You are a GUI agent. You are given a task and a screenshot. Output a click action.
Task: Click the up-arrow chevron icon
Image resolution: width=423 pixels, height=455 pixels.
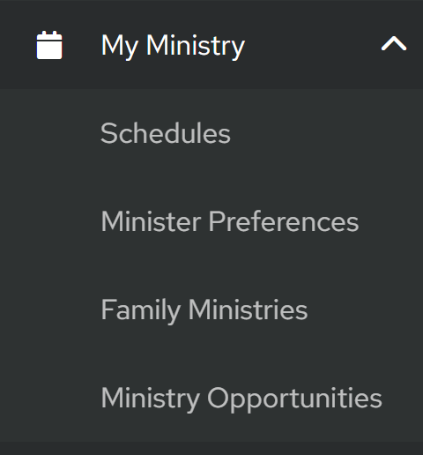click(x=394, y=43)
